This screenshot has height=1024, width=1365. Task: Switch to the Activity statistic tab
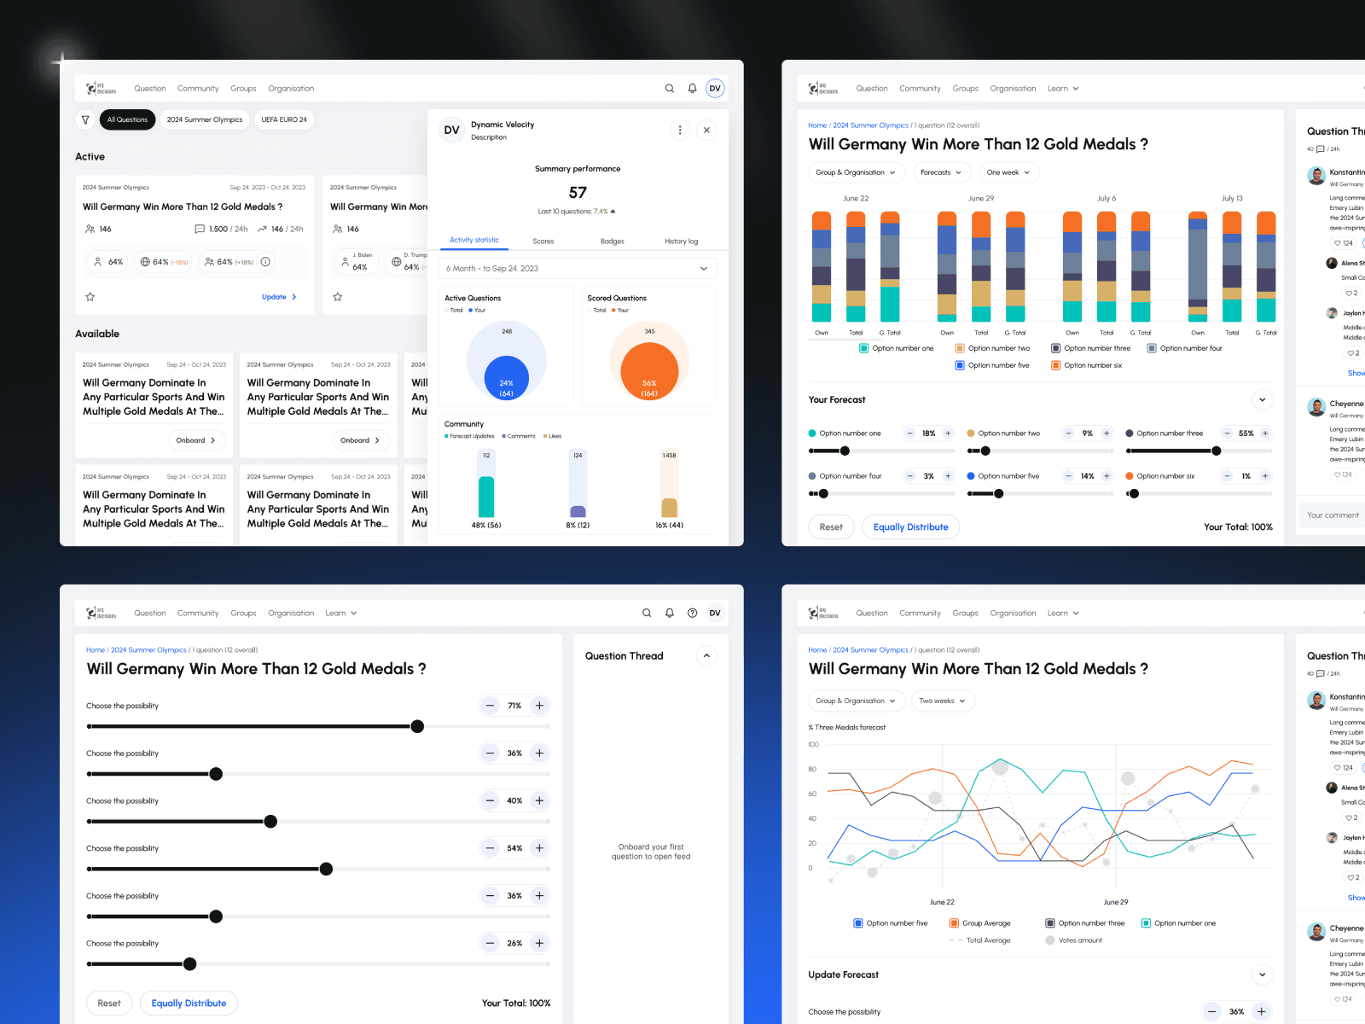coord(474,241)
